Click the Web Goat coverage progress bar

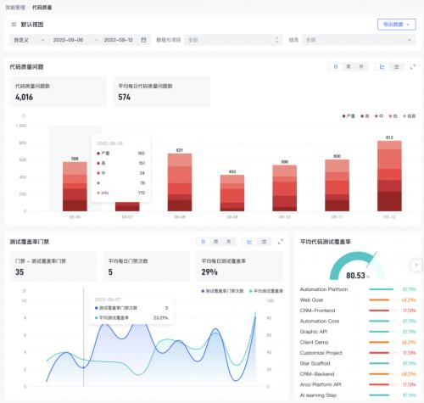(x=382, y=300)
